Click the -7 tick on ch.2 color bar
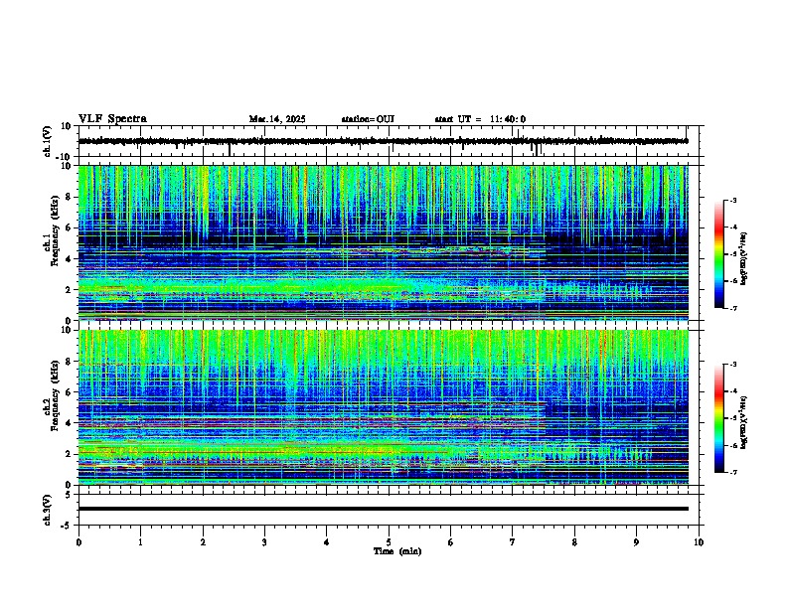Image resolution: width=787 pixels, height=608 pixels. pyautogui.click(x=733, y=473)
